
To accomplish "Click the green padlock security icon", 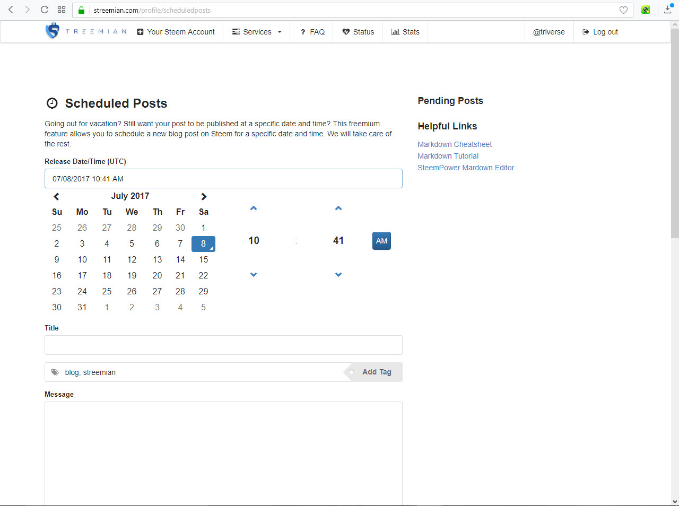I will (x=81, y=10).
